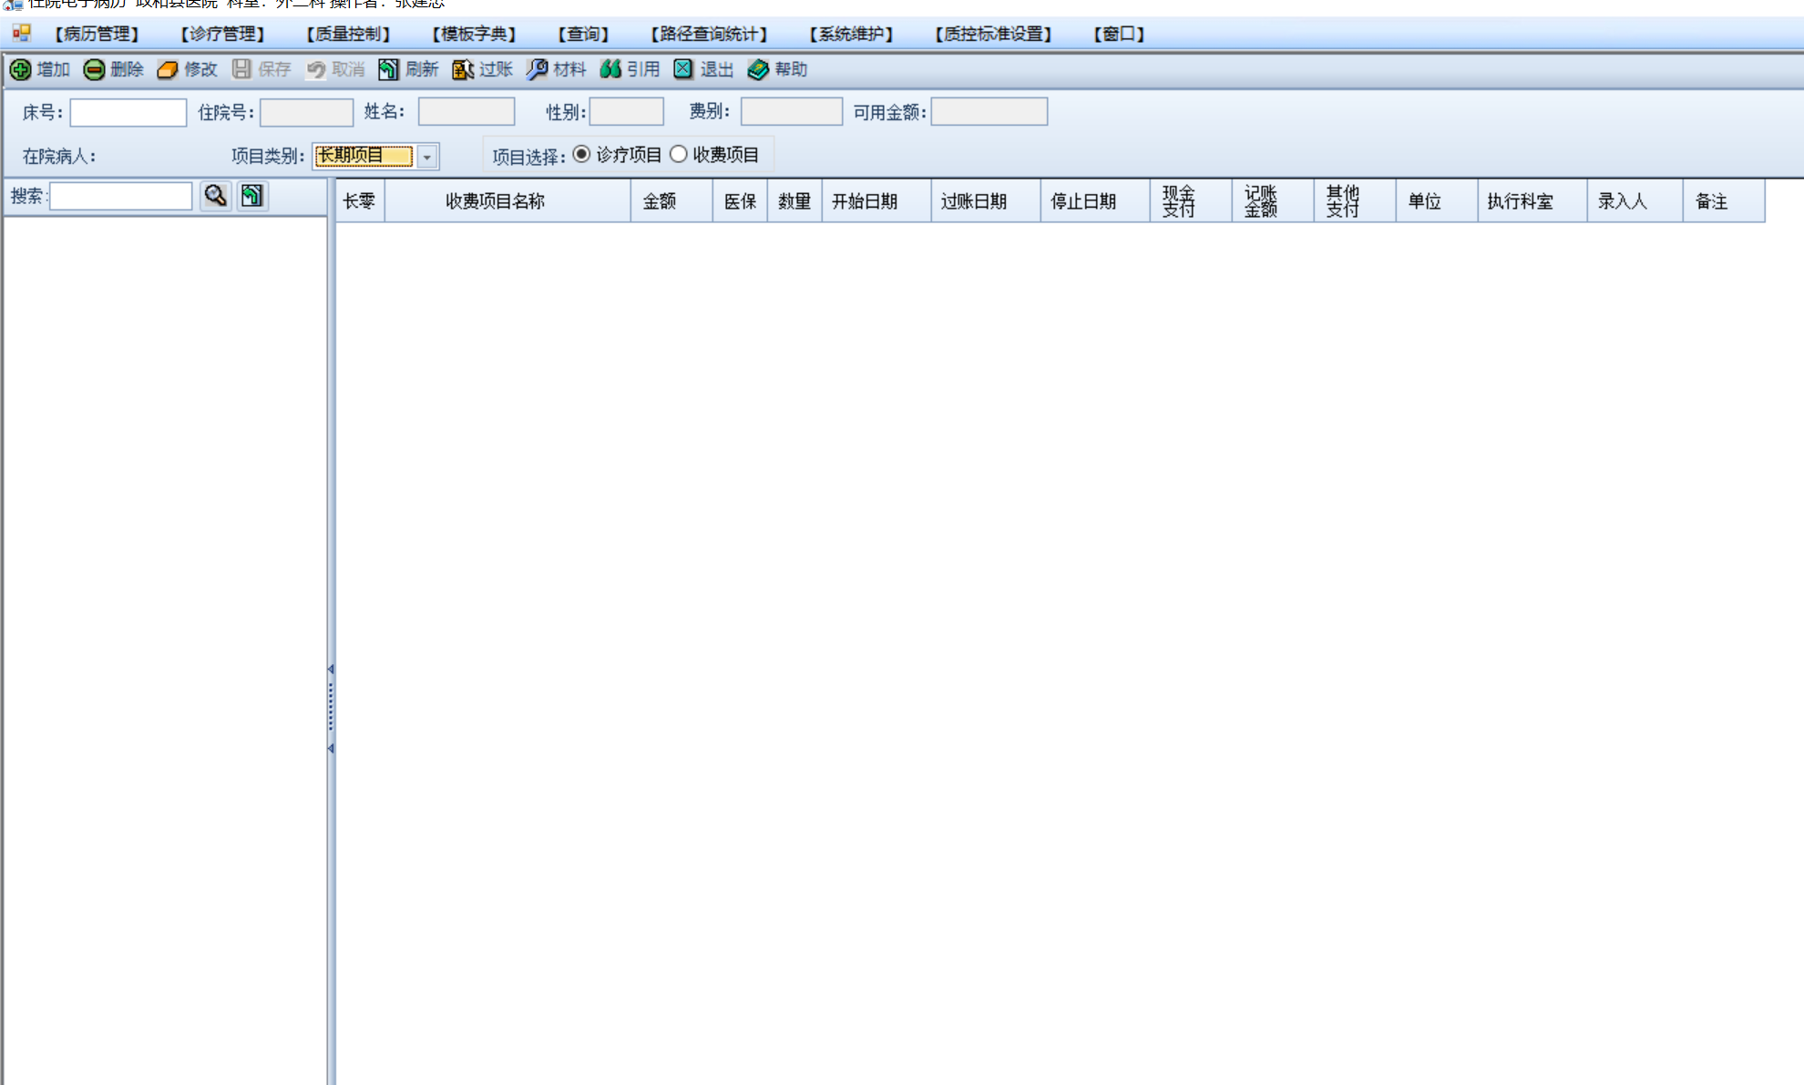Click the magnifier search button beside 搜索
Screen dimensions: 1804x1085
(216, 196)
